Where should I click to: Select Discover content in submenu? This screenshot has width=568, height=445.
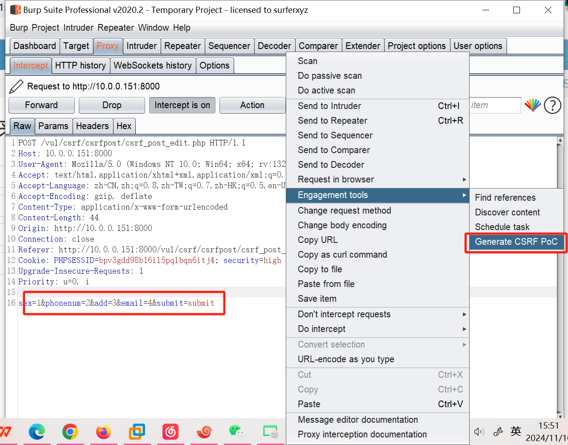pyautogui.click(x=516, y=212)
